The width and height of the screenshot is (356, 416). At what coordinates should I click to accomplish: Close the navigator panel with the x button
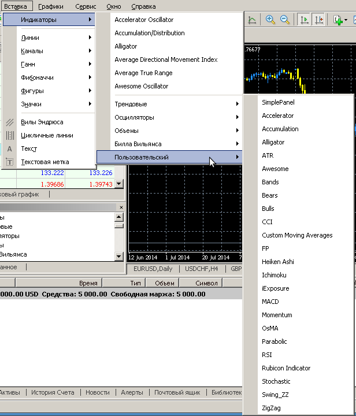(121, 207)
